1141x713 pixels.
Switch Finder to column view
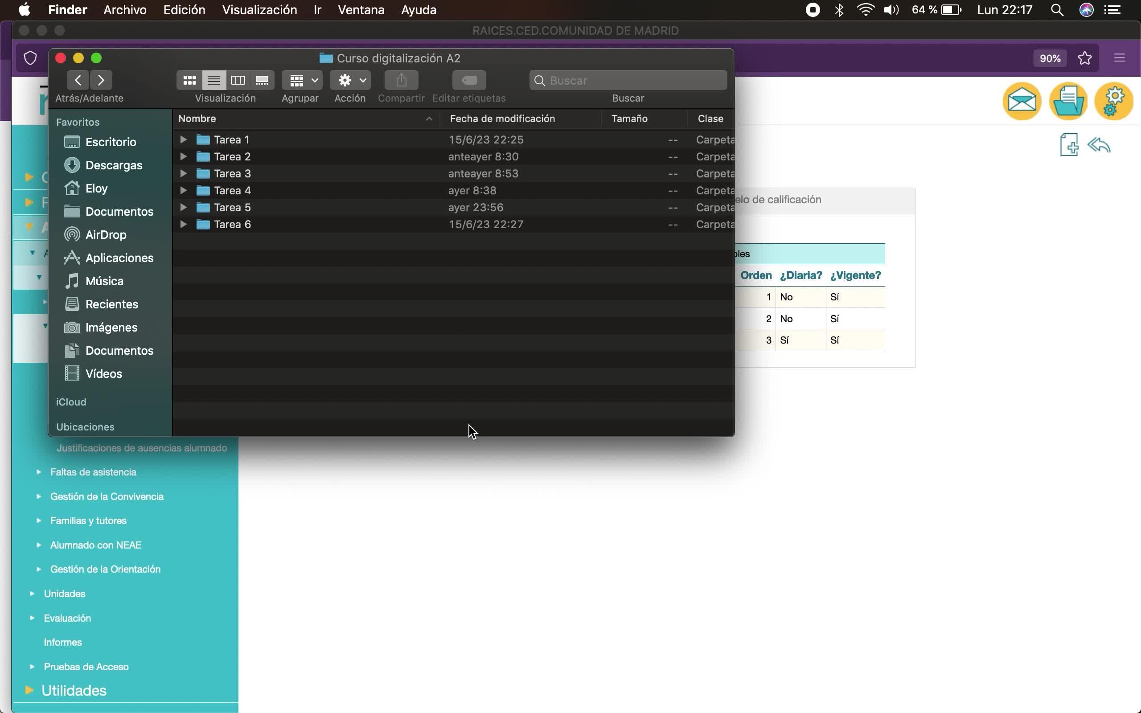(x=238, y=81)
